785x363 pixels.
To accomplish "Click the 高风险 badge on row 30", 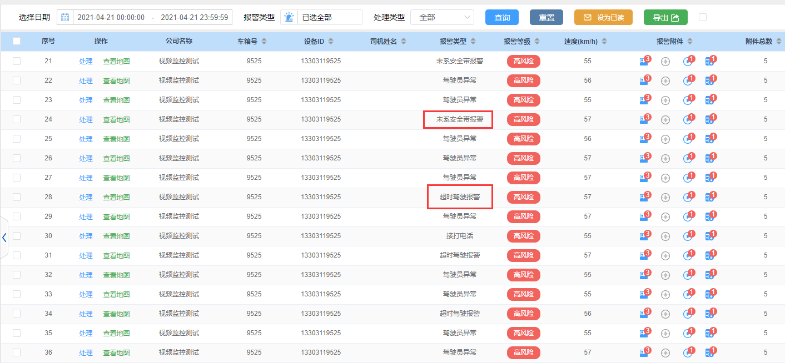I will click(523, 236).
